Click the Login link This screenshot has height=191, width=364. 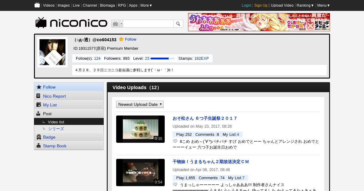pos(246,5)
